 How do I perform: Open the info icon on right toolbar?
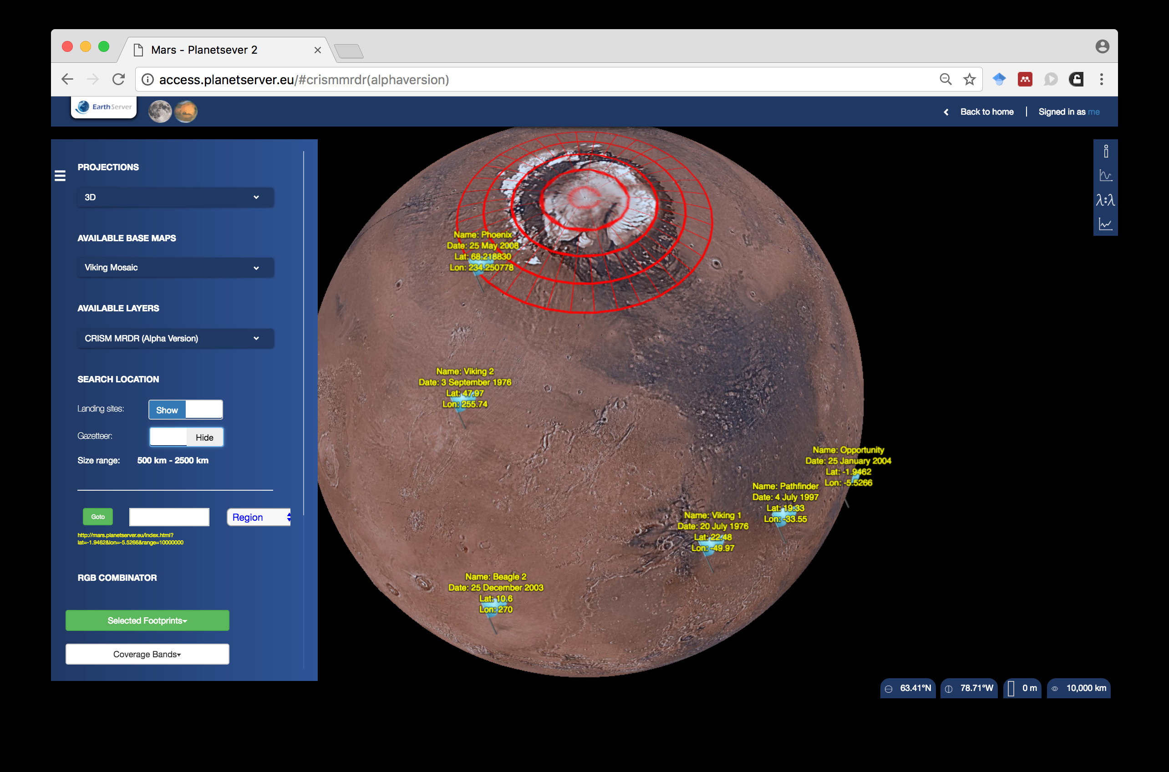tap(1105, 151)
